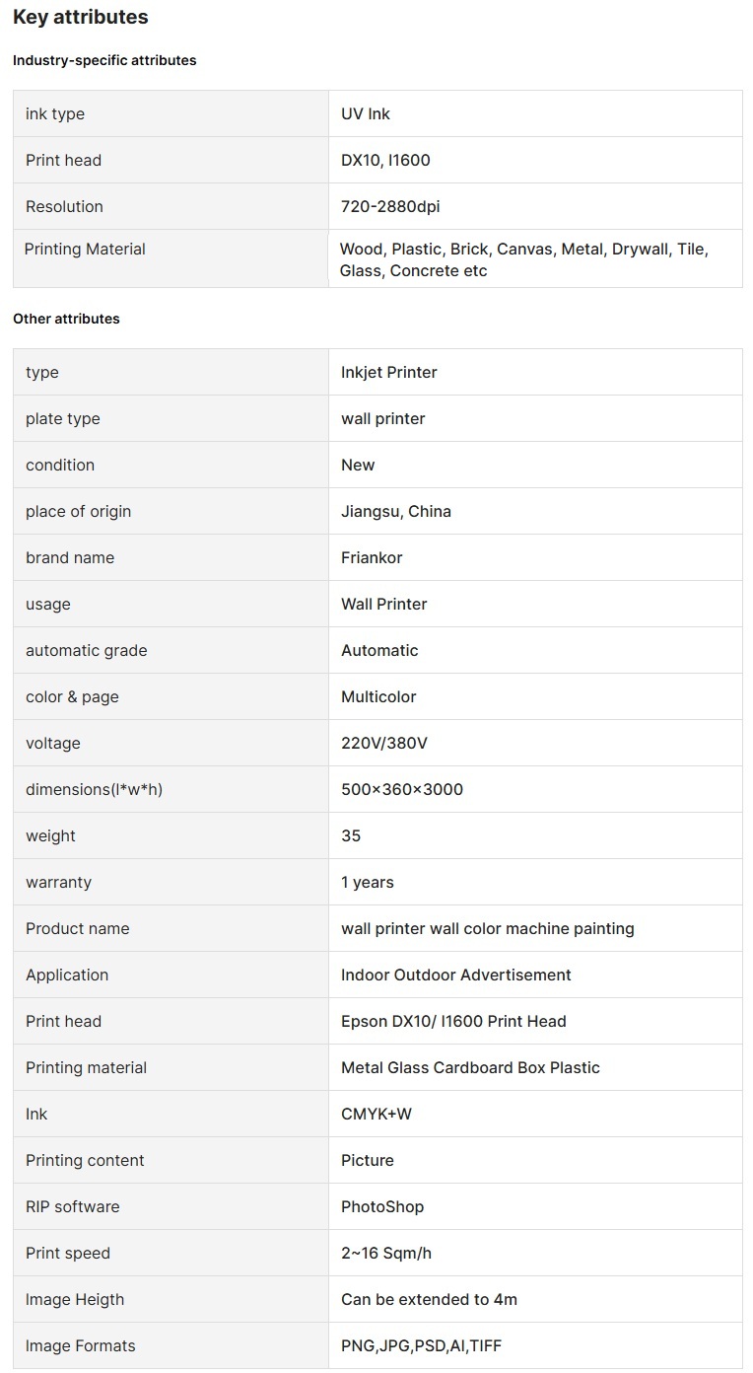Click the "2~16 Sqm/h" print speed value
The height and width of the screenshot is (1373, 753).
[386, 1253]
